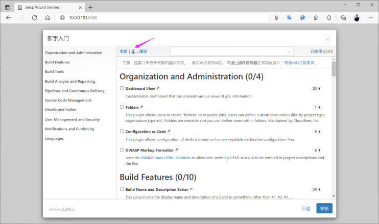Jump to Pipelines and Continuous Delivery
This screenshot has height=224, width=379.
pyautogui.click(x=75, y=91)
